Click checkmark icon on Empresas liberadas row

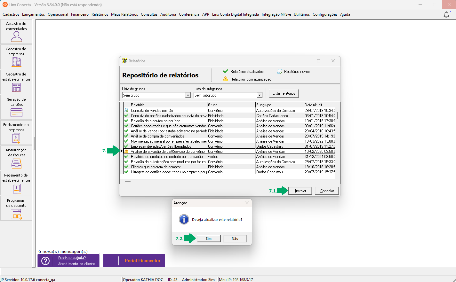[126, 146]
